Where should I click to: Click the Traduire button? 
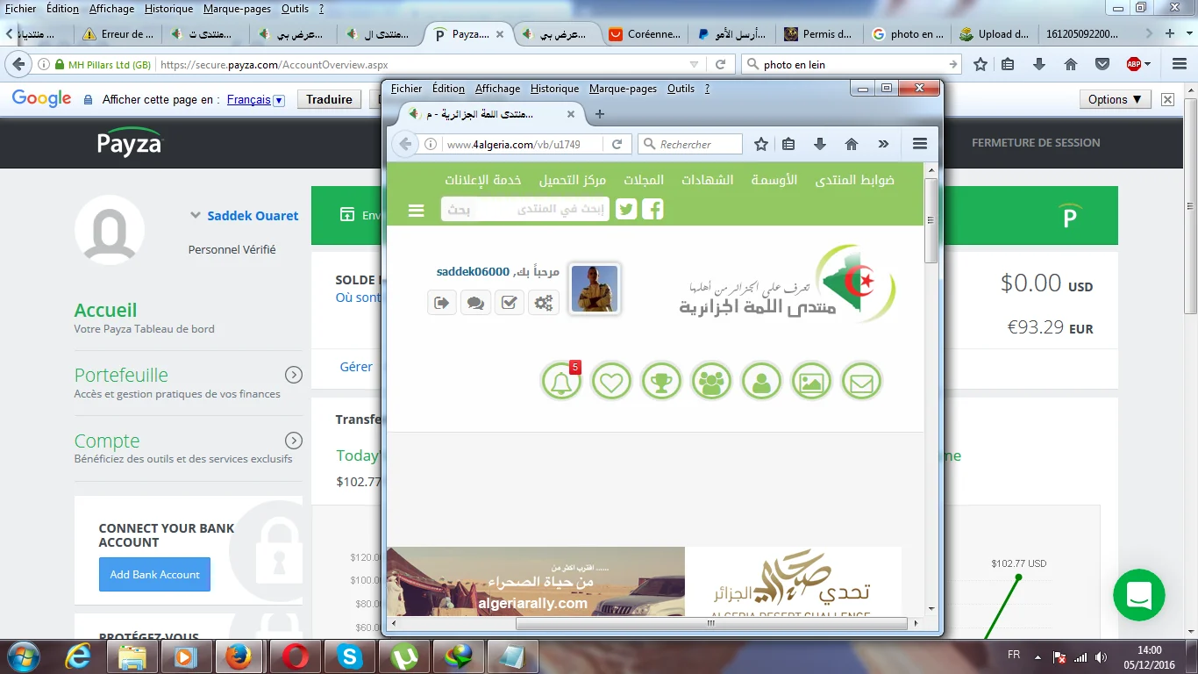(329, 100)
